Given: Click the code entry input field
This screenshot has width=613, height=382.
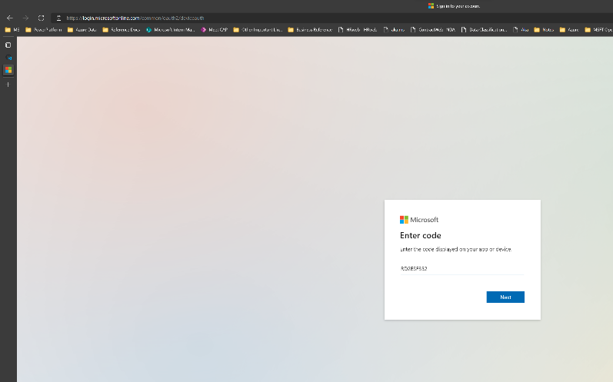Looking at the screenshot, I should 461,269.
